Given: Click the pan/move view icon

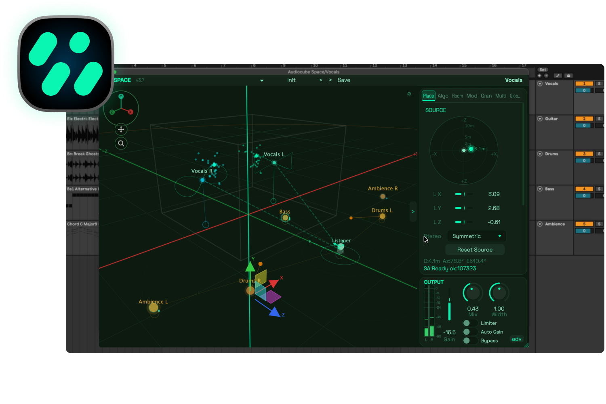Looking at the screenshot, I should pyautogui.click(x=121, y=129).
